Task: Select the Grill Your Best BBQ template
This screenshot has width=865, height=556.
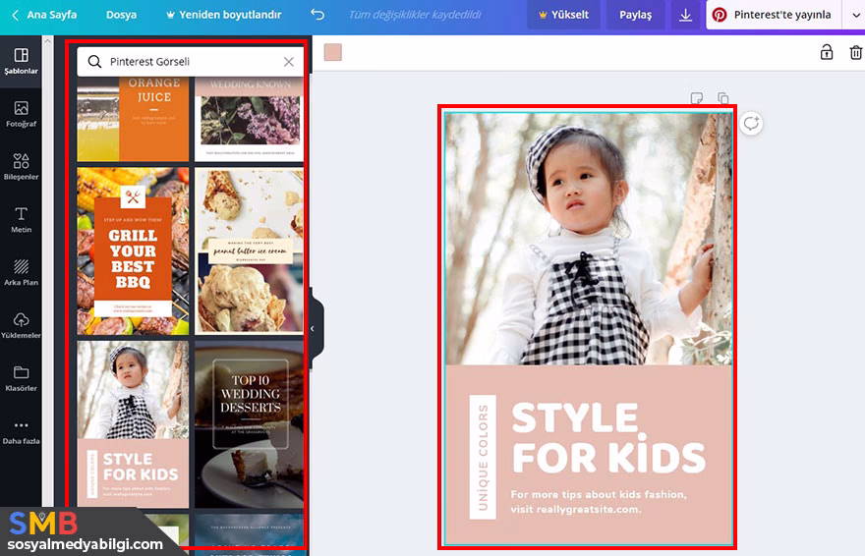Action: point(133,251)
